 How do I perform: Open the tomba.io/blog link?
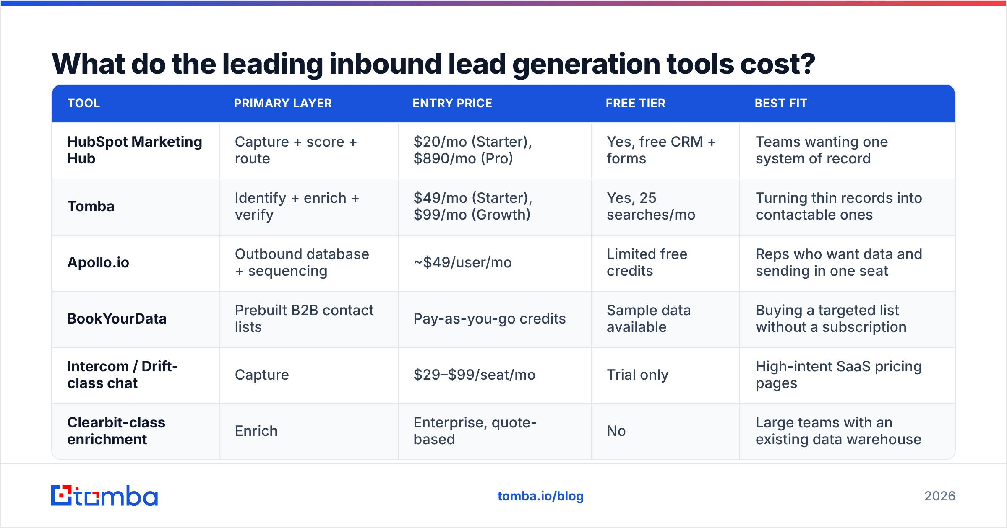(540, 496)
